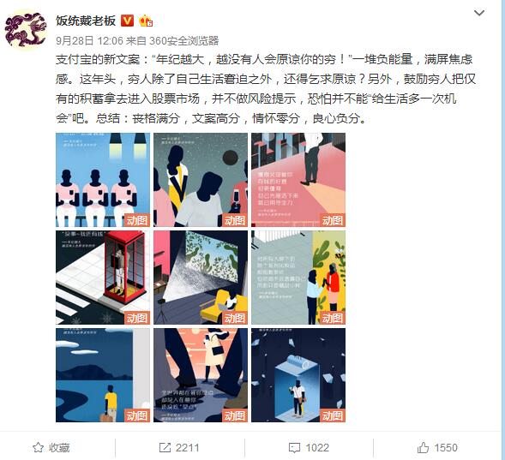Image resolution: width=505 pixels, height=460 pixels.
Task: Like the post with thumbs-up icon
Action: click(423, 447)
